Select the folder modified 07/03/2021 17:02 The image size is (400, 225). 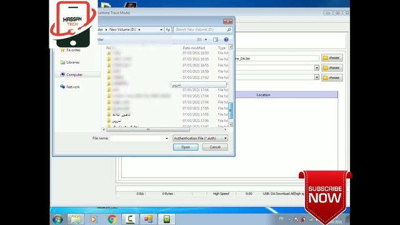click(x=167, y=77)
